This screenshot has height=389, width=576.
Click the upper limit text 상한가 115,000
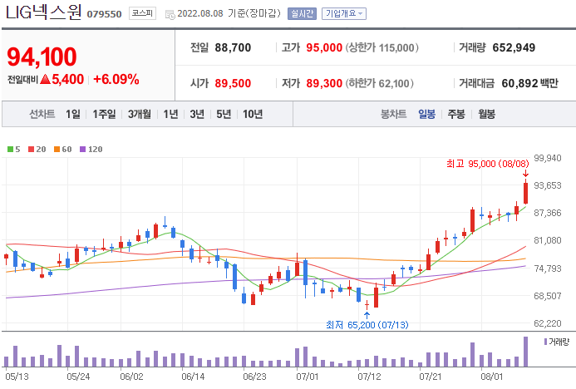(382, 47)
